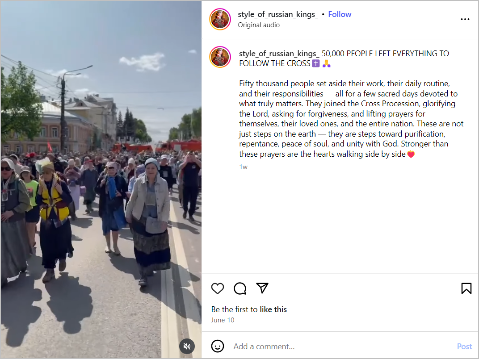Open the emoji picker smiley icon
The width and height of the screenshot is (479, 359).
[x=218, y=346]
